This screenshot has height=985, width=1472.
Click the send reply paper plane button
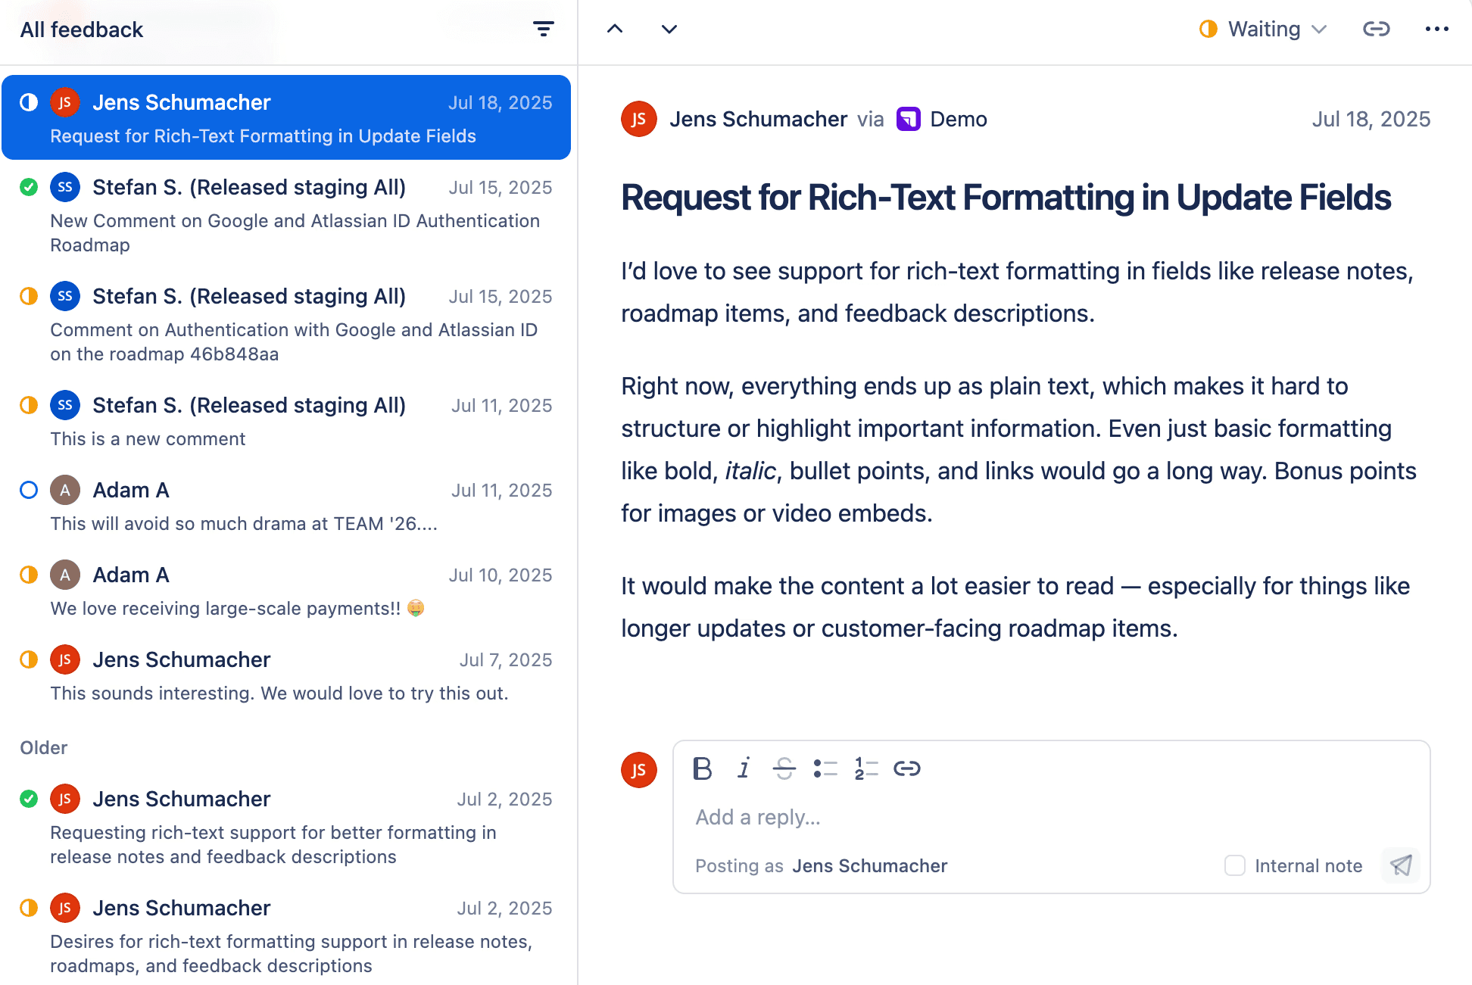pyautogui.click(x=1401, y=865)
